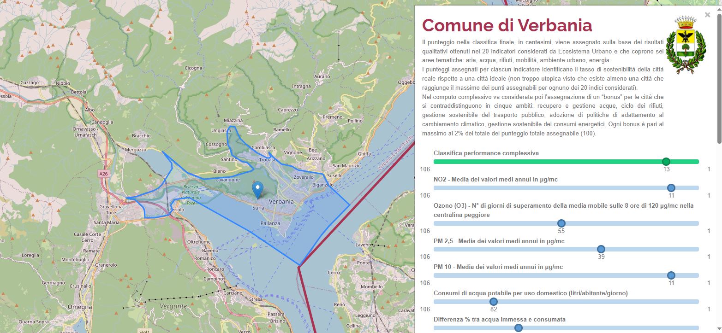Viewport: 722px width, 333px height.
Task: Click the 'Stresa' label on the map
Action: tap(256, 299)
